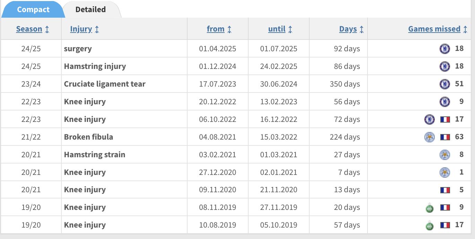Image resolution: width=475 pixels, height=239 pixels.
Task: Click Saint-Étienne crest in 20 days row
Action: pyautogui.click(x=430, y=208)
